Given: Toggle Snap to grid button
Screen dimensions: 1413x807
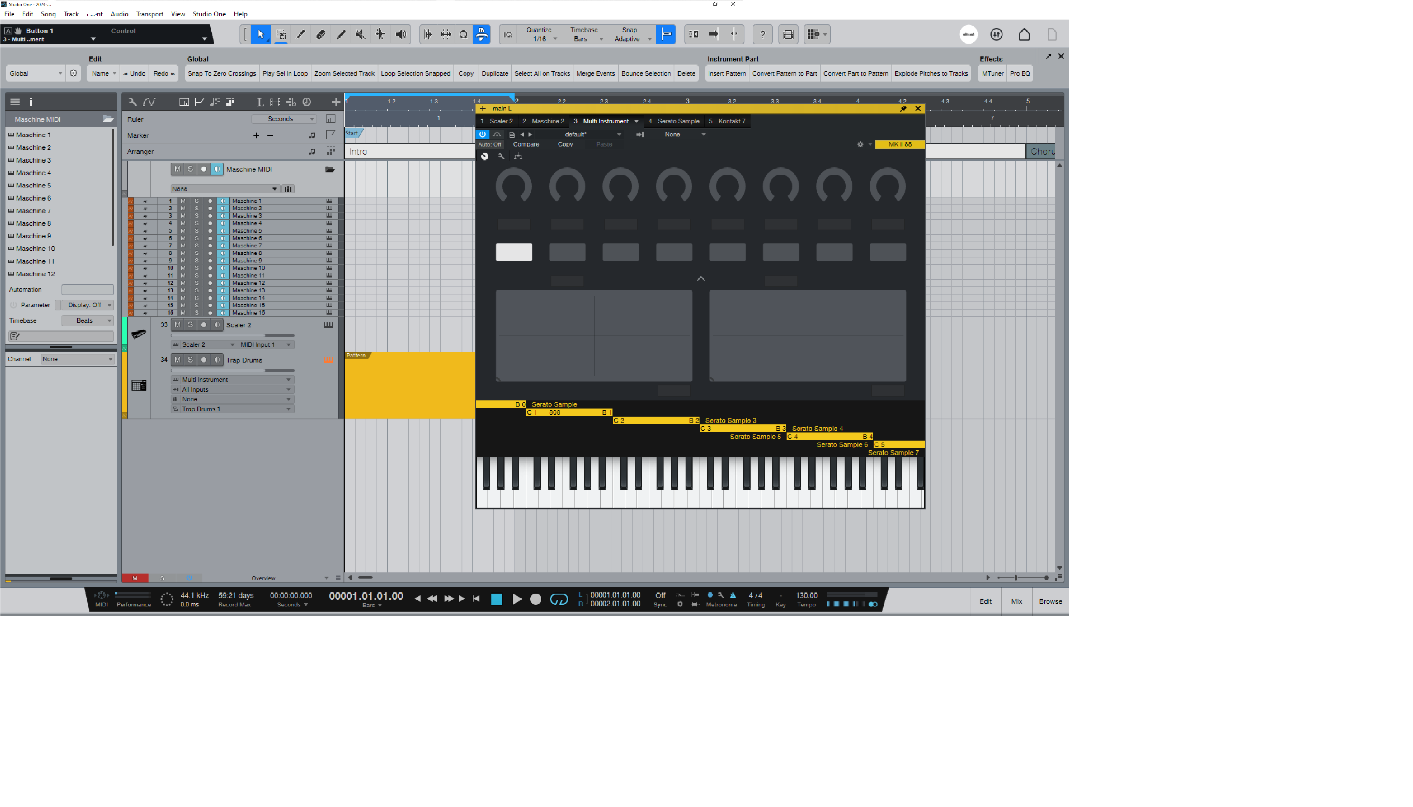Looking at the screenshot, I should click(x=666, y=34).
